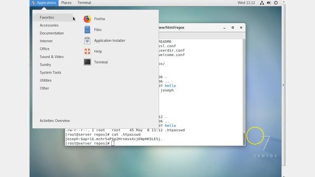Click the terminal title bar text

[171, 28]
